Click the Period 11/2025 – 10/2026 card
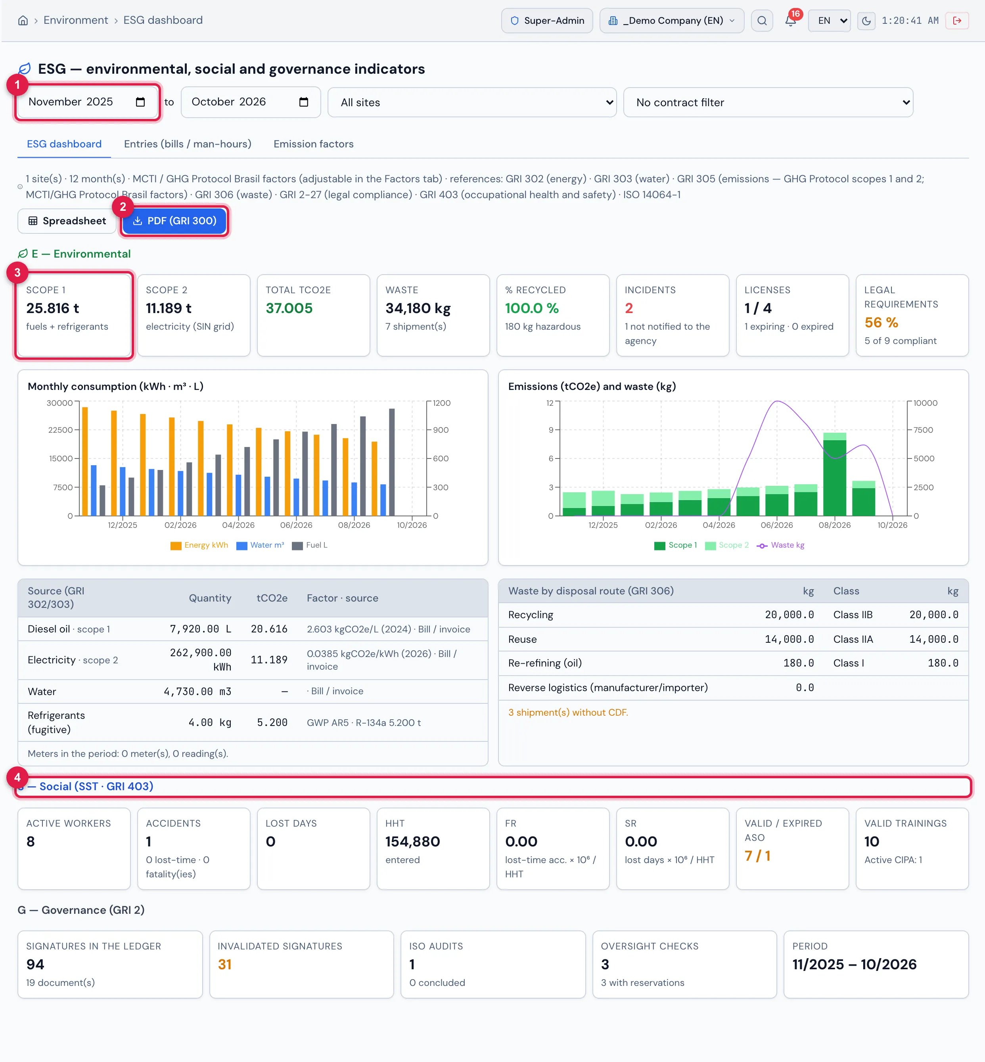Viewport: 985px width, 1062px height. tap(876, 965)
